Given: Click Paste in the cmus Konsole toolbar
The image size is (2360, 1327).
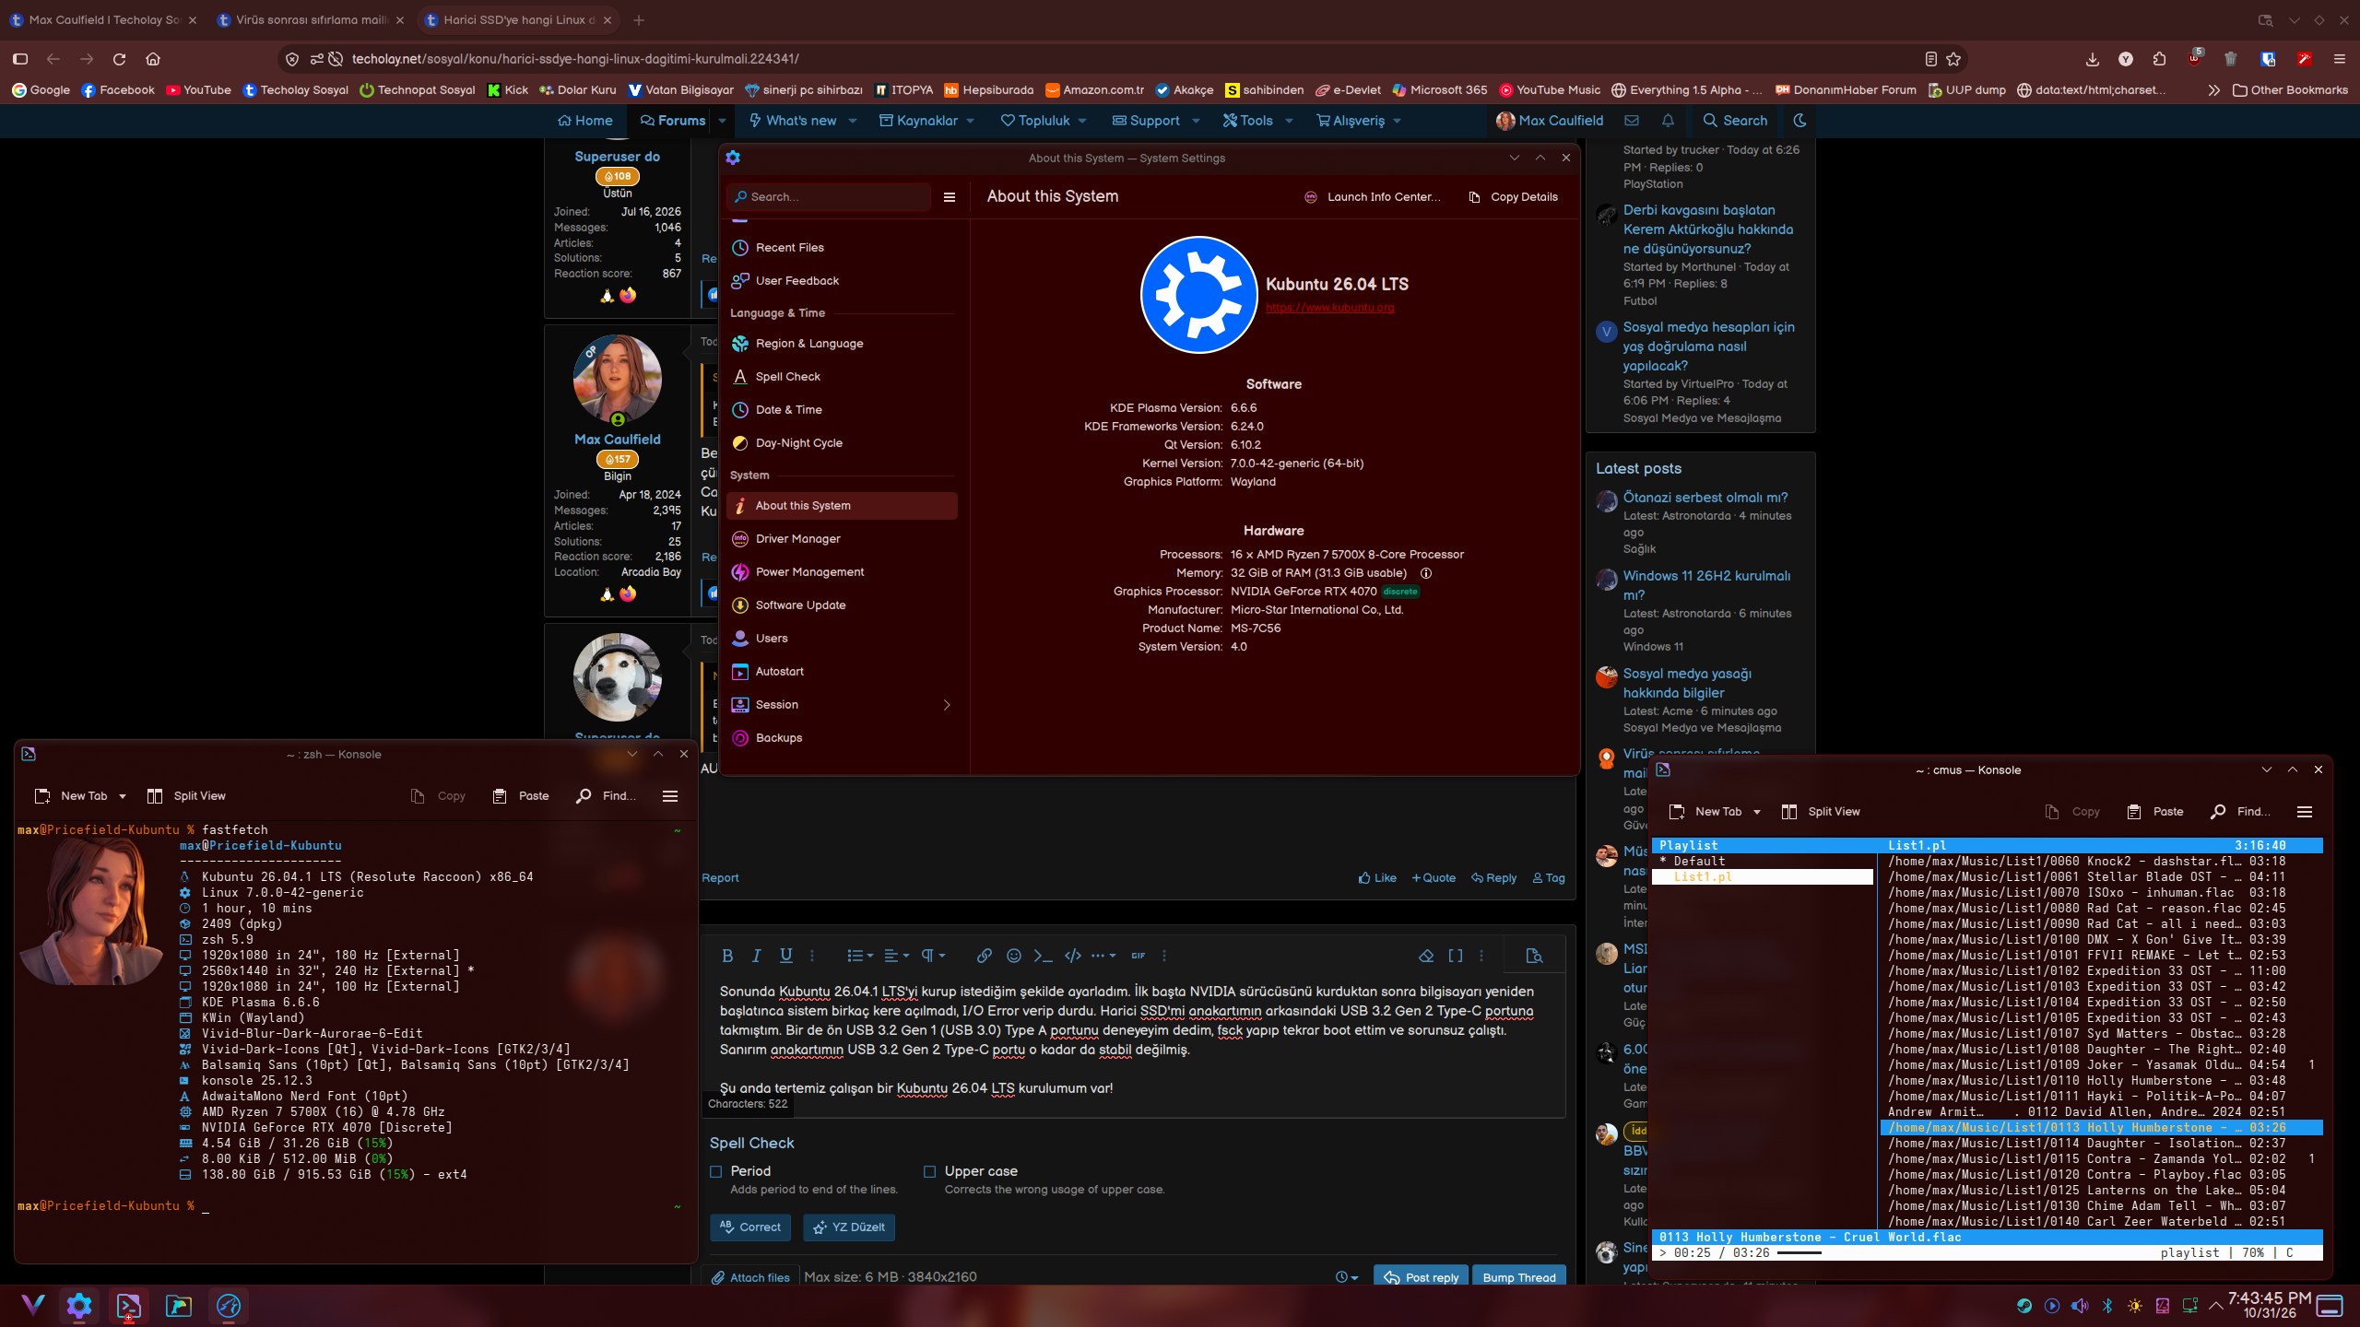Looking at the screenshot, I should click(2154, 812).
